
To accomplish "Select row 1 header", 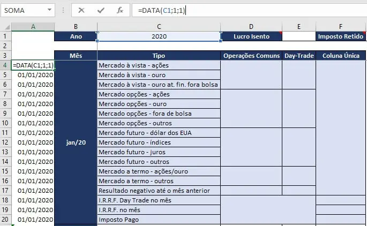I will pos(5,36).
